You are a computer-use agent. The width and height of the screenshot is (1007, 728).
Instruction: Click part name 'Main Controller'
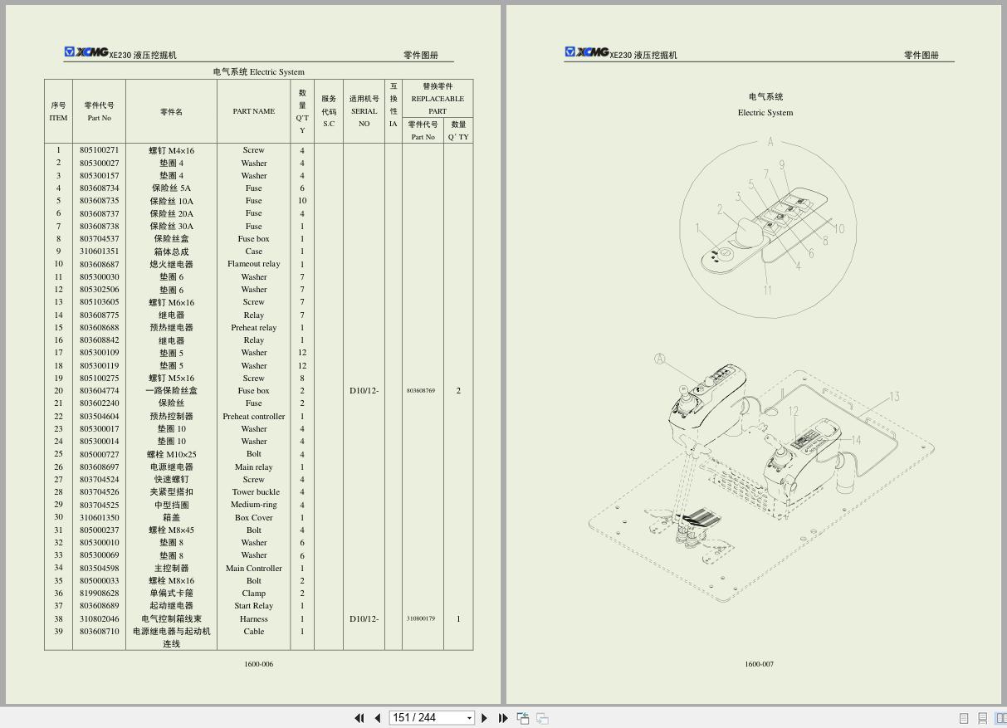click(253, 569)
